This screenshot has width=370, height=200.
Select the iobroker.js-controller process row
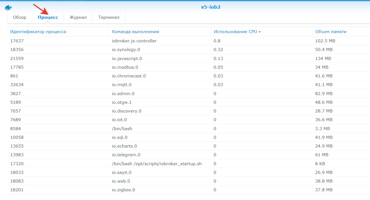(x=188, y=41)
